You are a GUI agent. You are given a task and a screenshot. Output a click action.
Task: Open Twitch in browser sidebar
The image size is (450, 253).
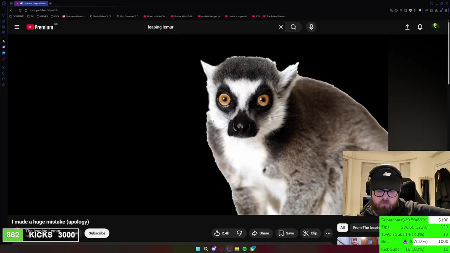[x=4, y=47]
